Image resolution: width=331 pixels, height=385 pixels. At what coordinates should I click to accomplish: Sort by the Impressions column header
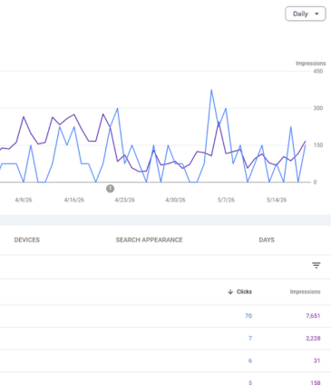click(x=305, y=291)
